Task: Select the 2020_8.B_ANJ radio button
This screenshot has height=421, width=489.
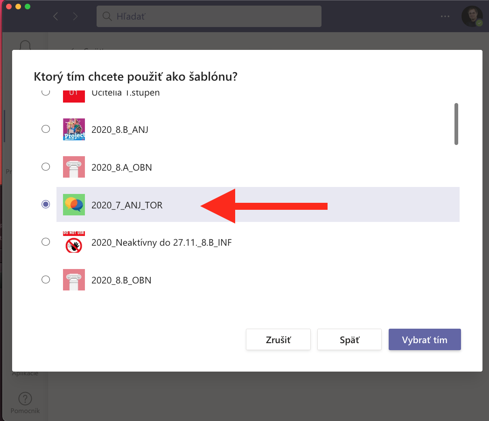Action: 46,129
